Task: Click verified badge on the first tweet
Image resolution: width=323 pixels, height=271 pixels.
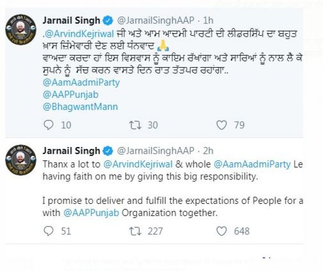Action: click(108, 19)
